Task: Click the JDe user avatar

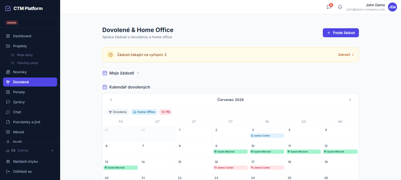Action: coord(392,7)
